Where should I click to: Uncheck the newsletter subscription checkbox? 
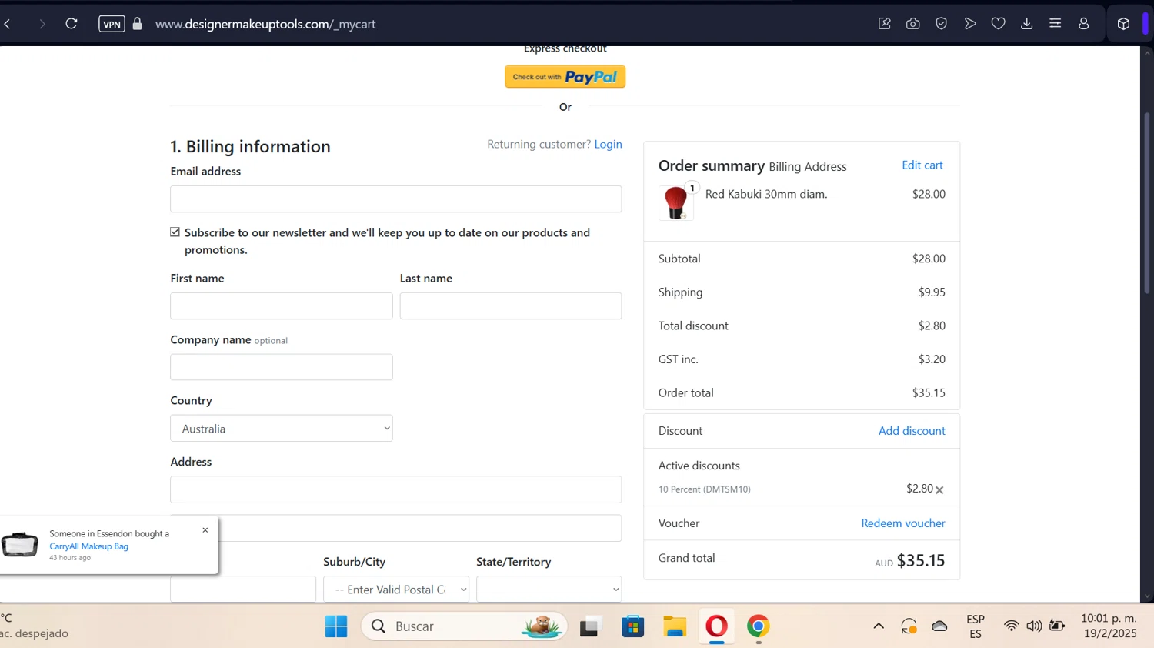[x=175, y=232]
